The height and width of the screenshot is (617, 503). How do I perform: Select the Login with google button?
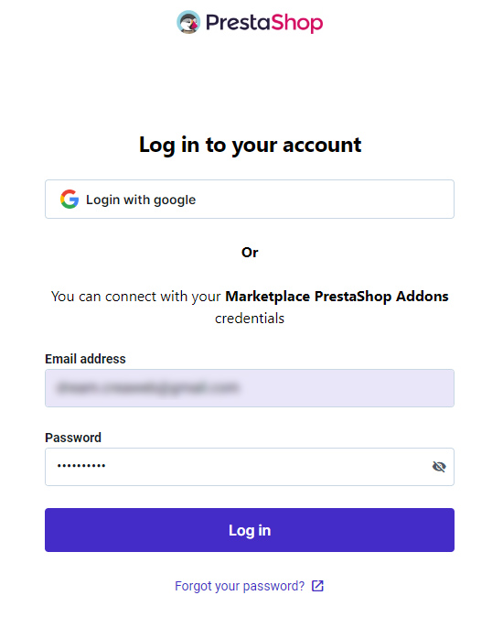tap(250, 200)
